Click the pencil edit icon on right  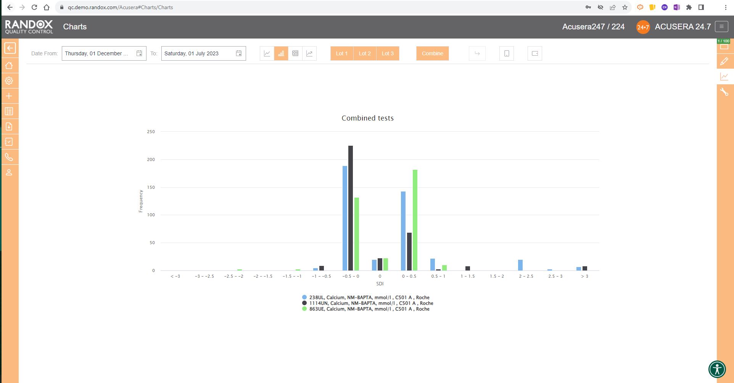(724, 61)
